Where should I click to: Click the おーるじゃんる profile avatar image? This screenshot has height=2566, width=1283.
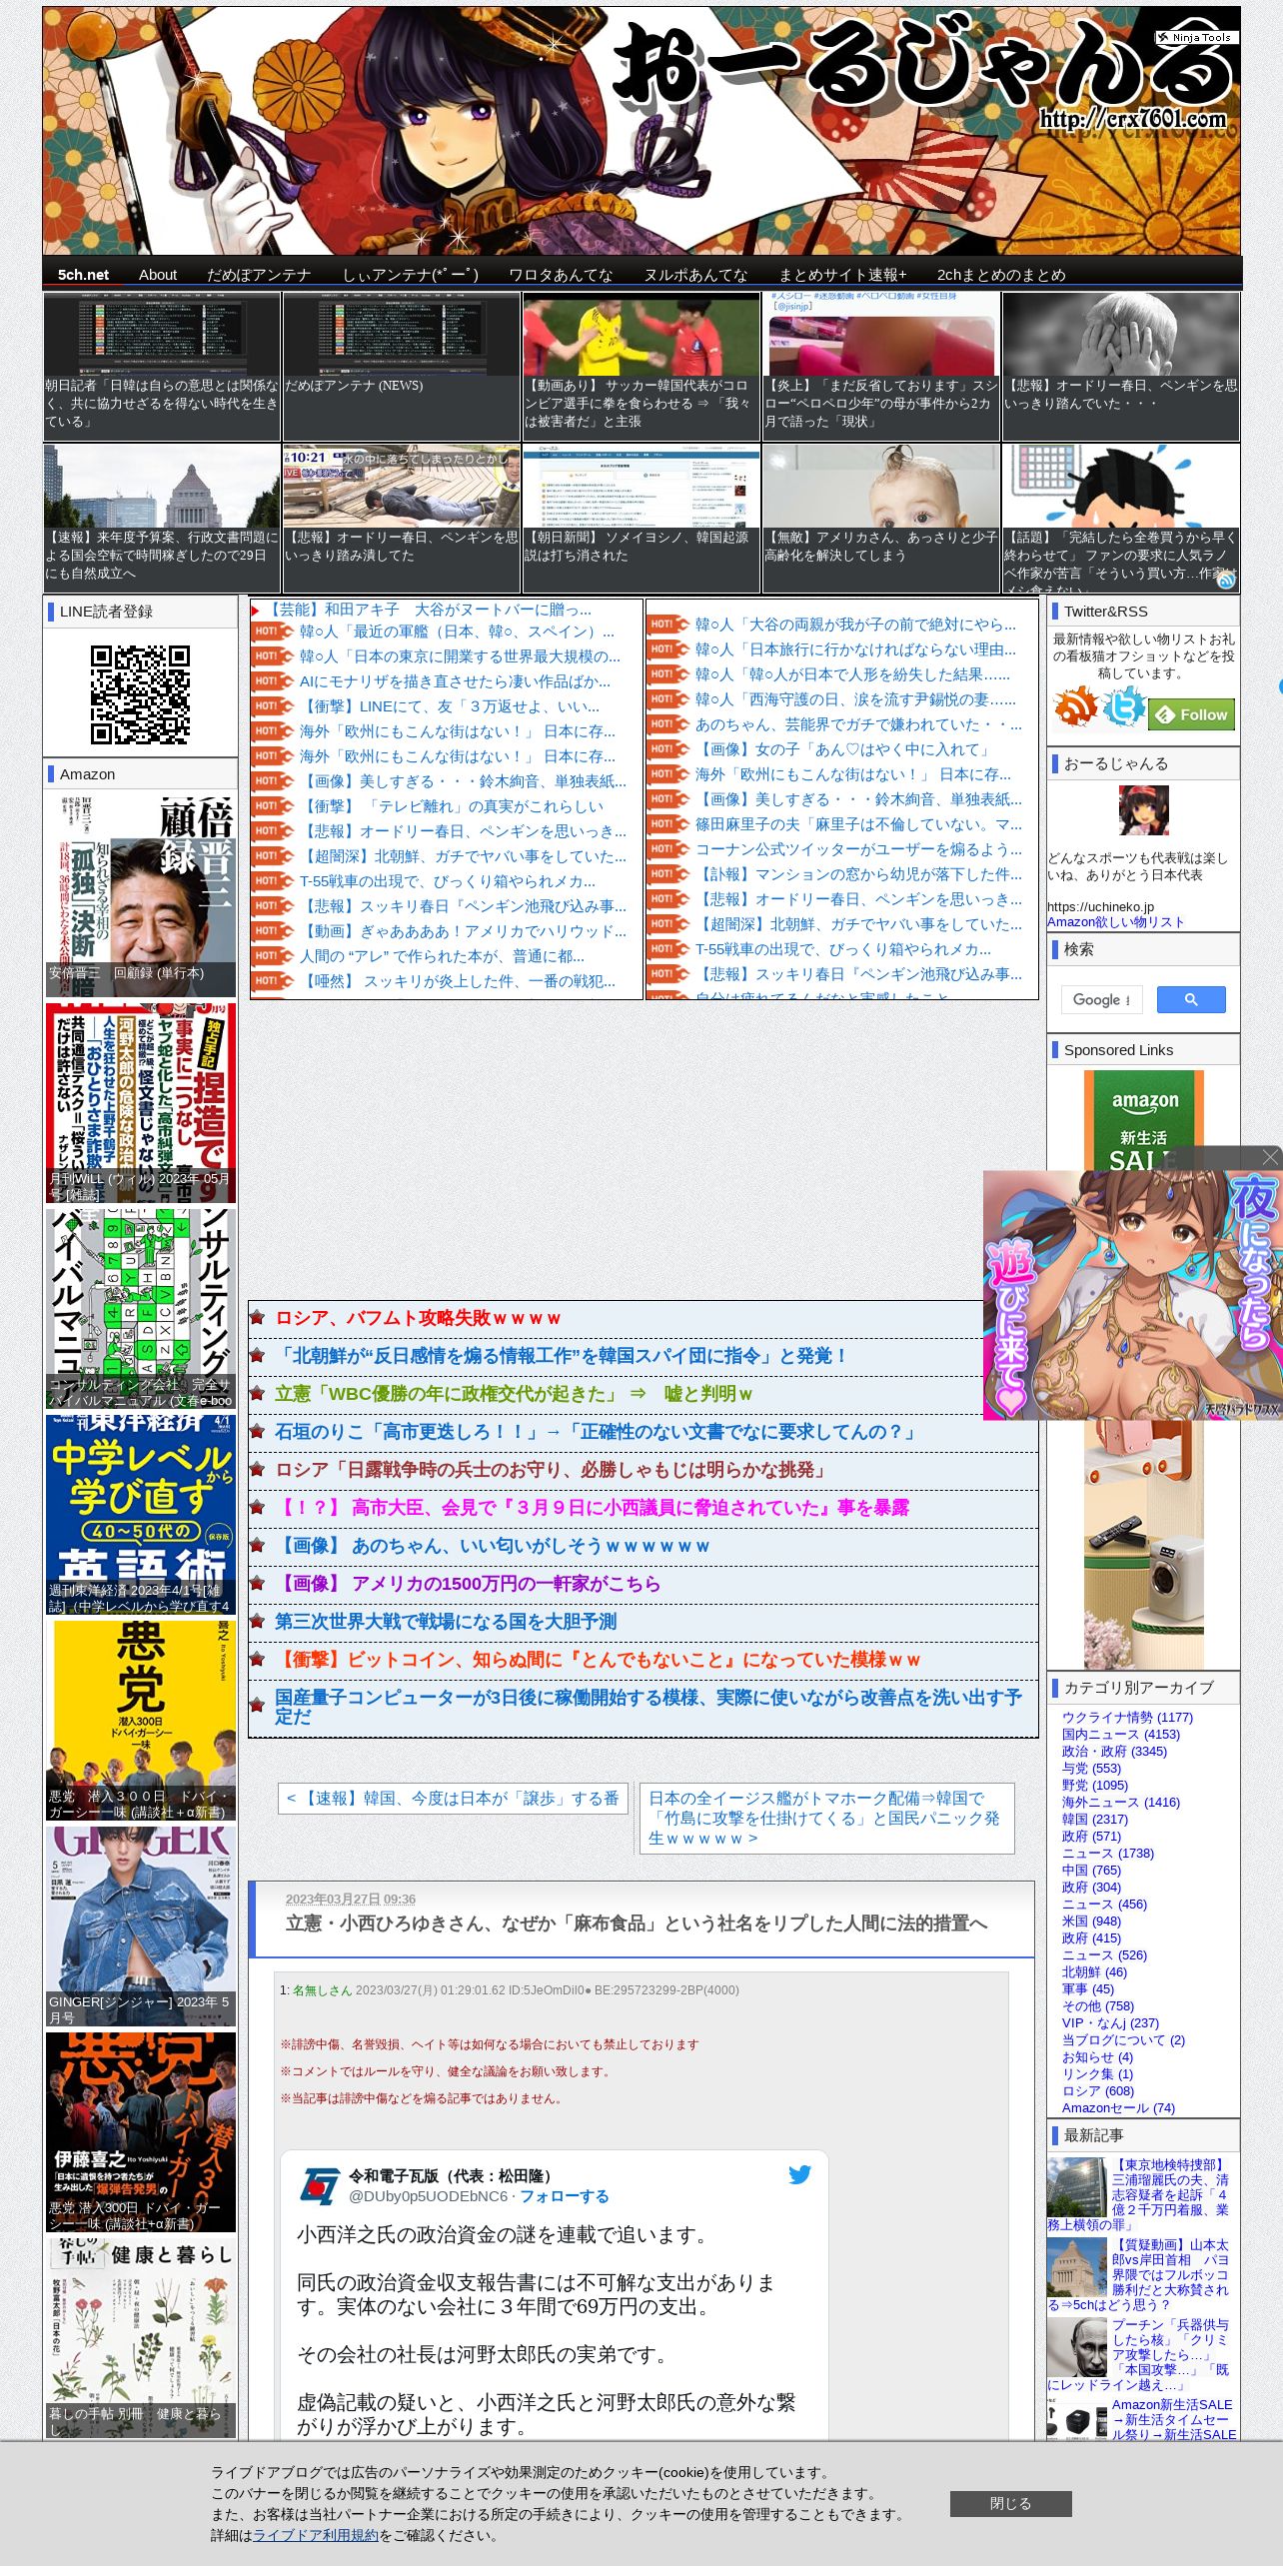pyautogui.click(x=1144, y=810)
